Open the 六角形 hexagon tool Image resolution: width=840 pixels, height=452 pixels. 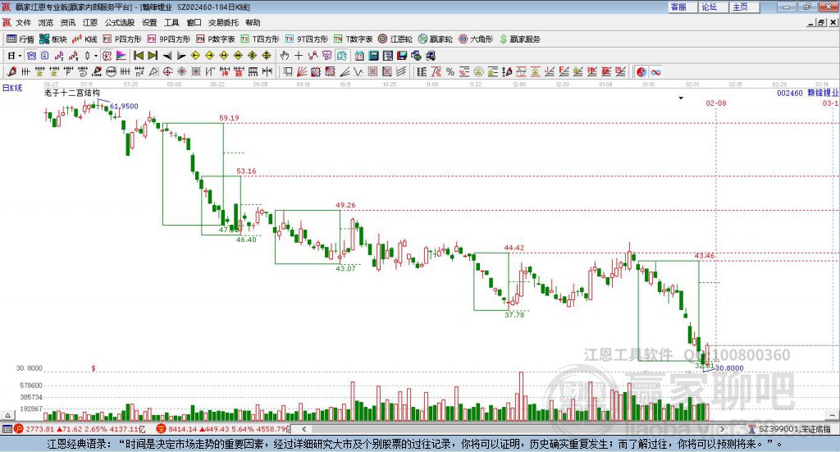pyautogui.click(x=476, y=39)
